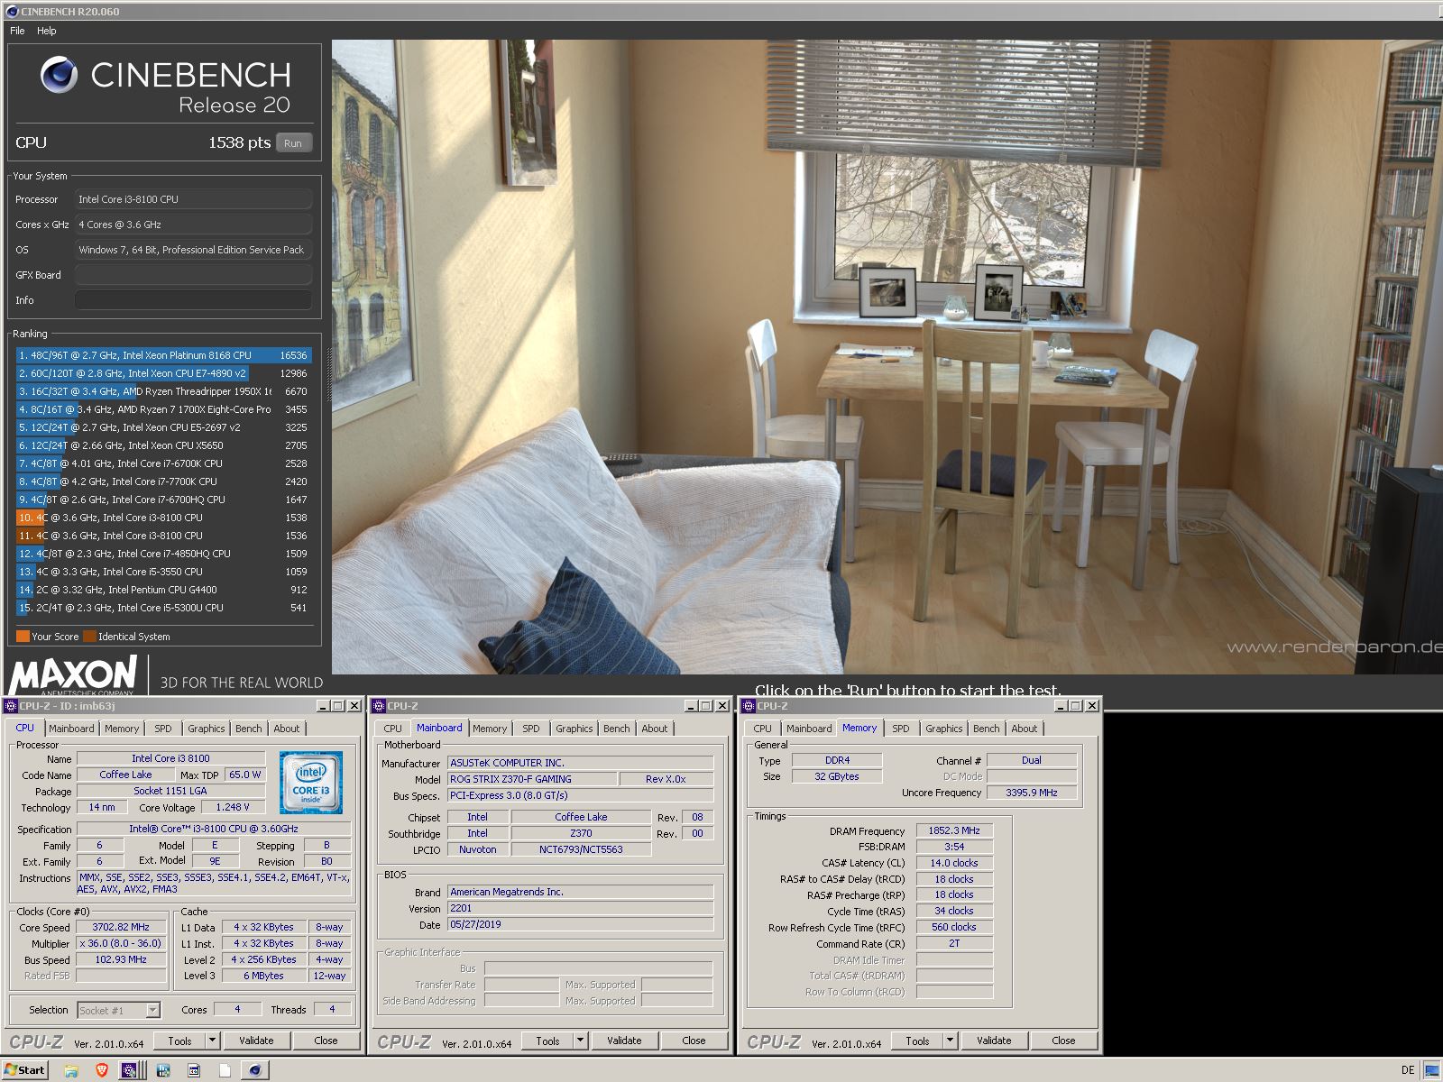Select ranking row Core i7-4850HQ CPU
The height and width of the screenshot is (1082, 1443).
point(163,554)
